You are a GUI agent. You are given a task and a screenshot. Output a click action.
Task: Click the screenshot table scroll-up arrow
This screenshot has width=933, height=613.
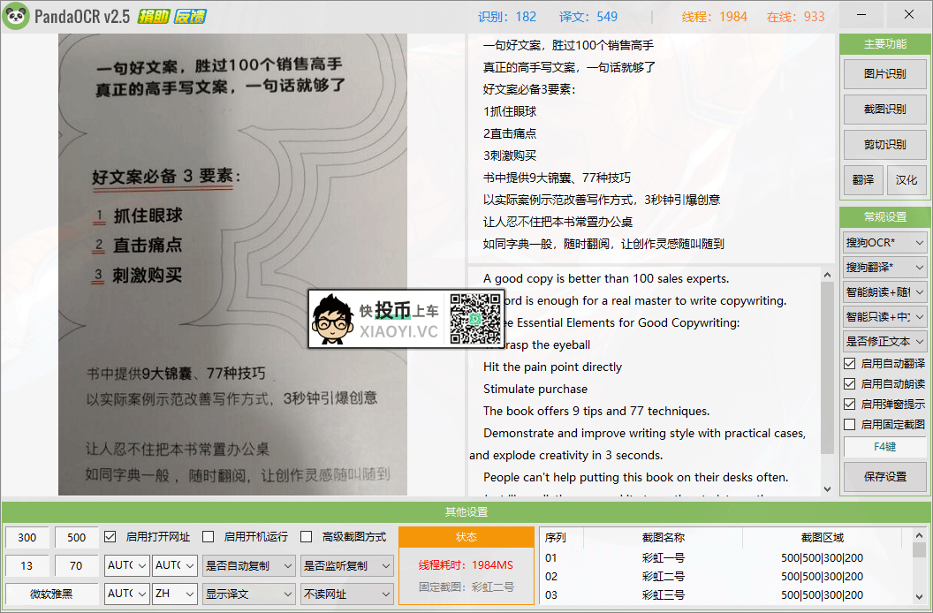pos(920,536)
